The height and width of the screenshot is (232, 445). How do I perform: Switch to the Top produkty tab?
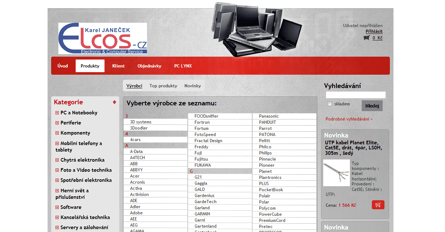[x=163, y=86]
